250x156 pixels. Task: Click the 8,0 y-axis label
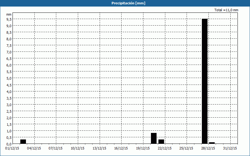click(9, 39)
